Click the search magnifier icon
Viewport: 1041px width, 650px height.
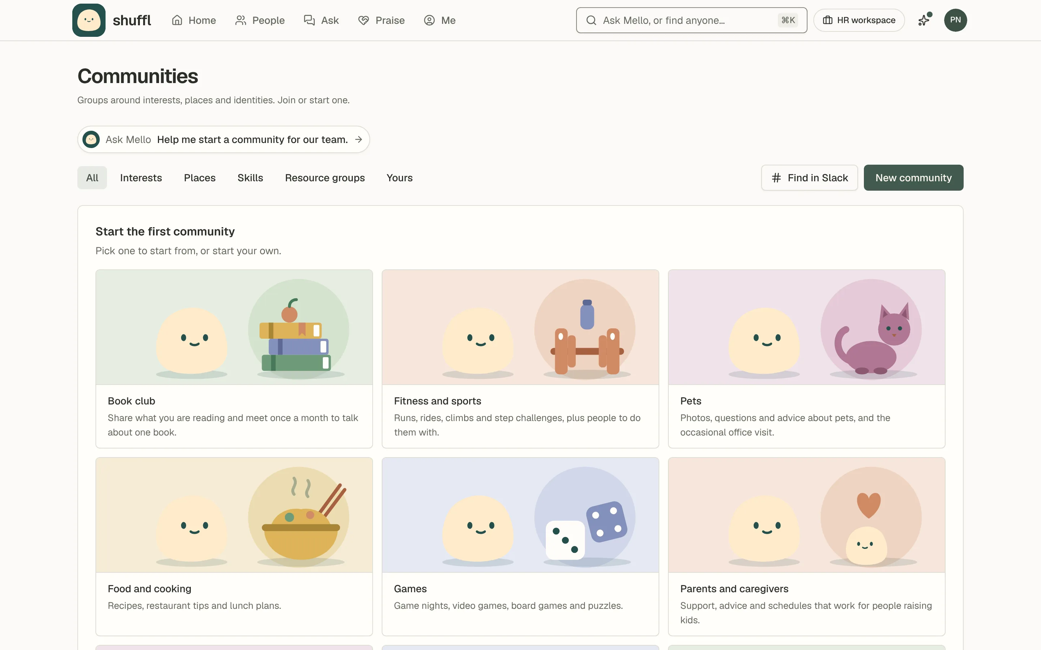tap(591, 20)
